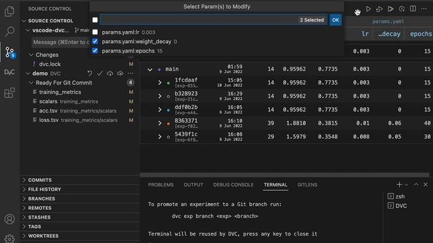Expand the b328923 experiment row

point(160,96)
